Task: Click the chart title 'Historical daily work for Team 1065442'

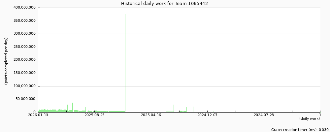Action: click(x=164, y=4)
